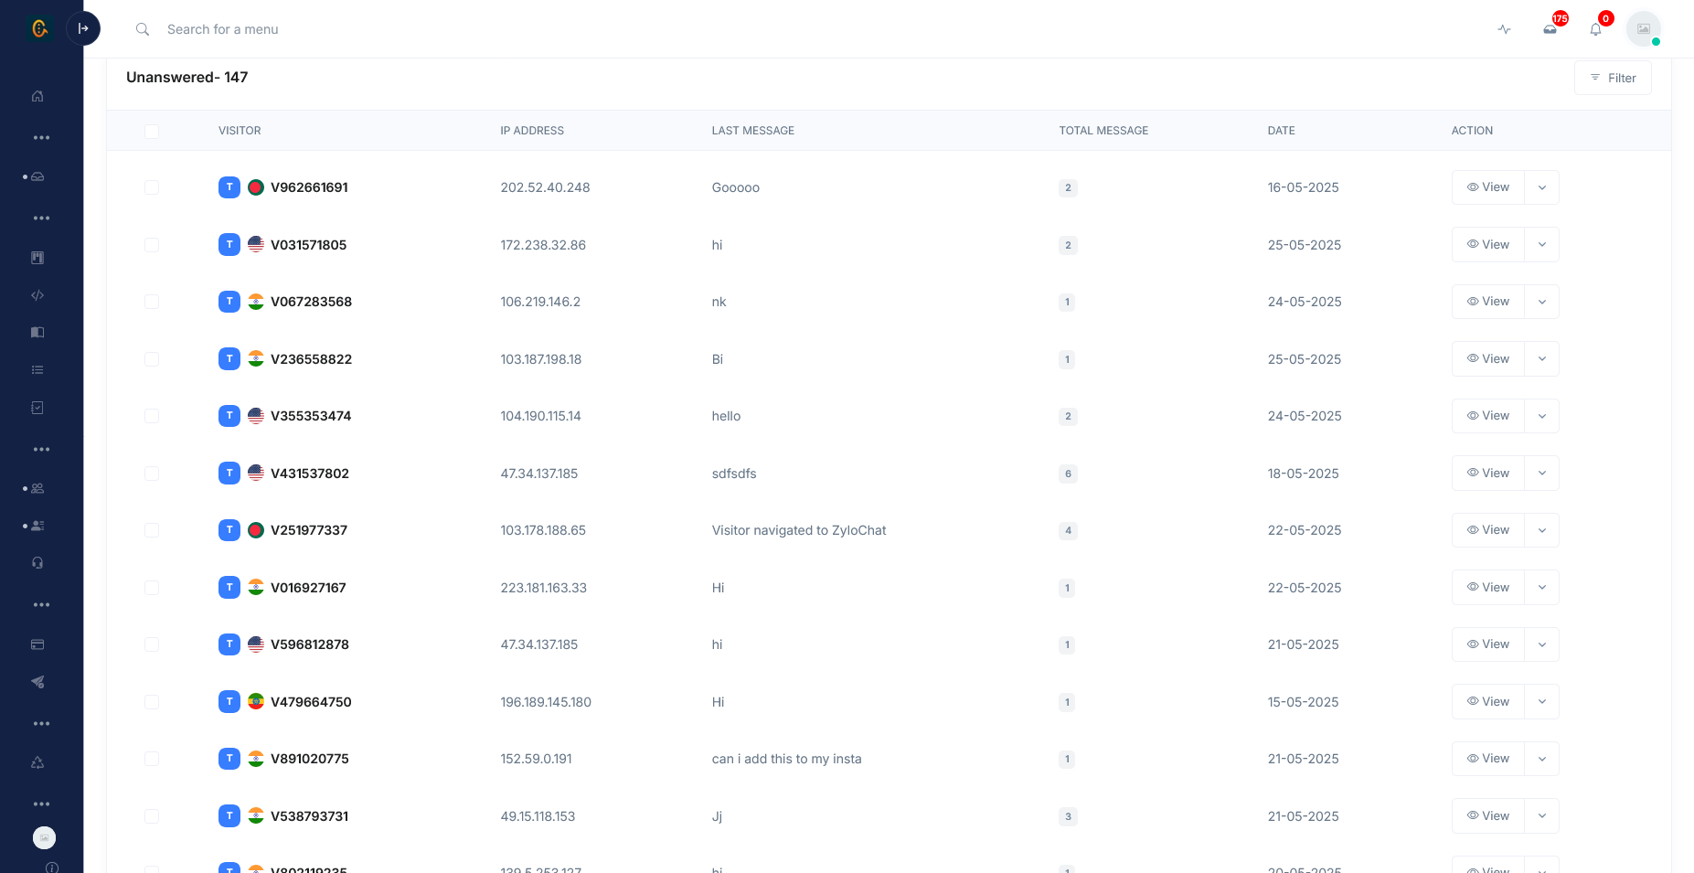This screenshot has width=1694, height=873.
Task: Expand action dropdown for V538793731 row
Action: pos(1542,816)
